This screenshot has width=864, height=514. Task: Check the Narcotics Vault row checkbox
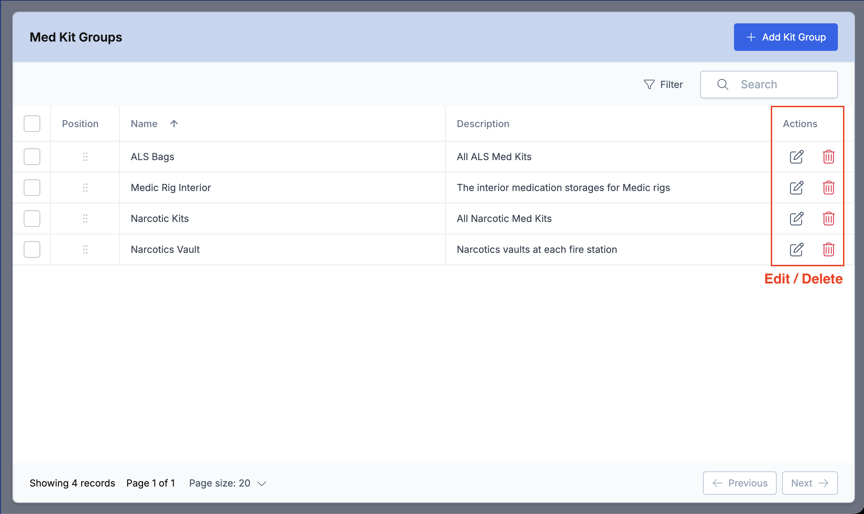pyautogui.click(x=32, y=249)
